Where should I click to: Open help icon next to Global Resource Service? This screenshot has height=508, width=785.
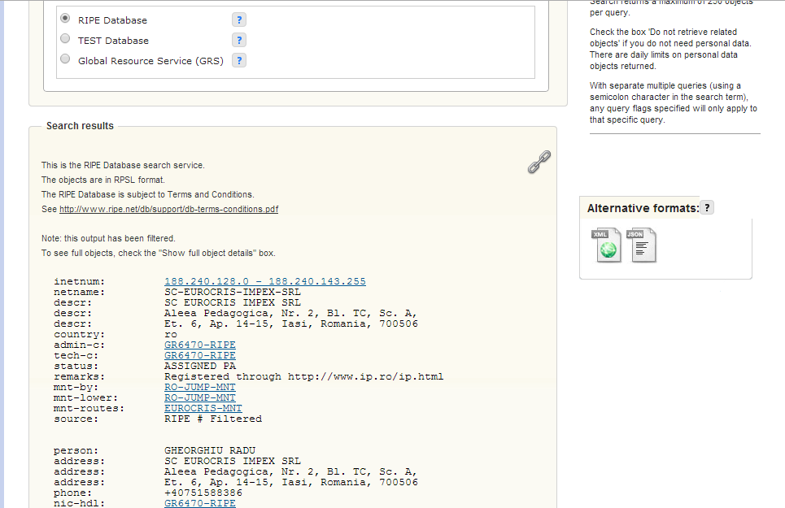239,60
